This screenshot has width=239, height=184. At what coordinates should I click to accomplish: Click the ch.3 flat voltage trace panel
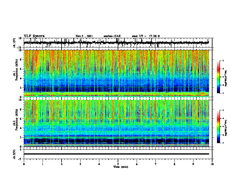point(118,154)
